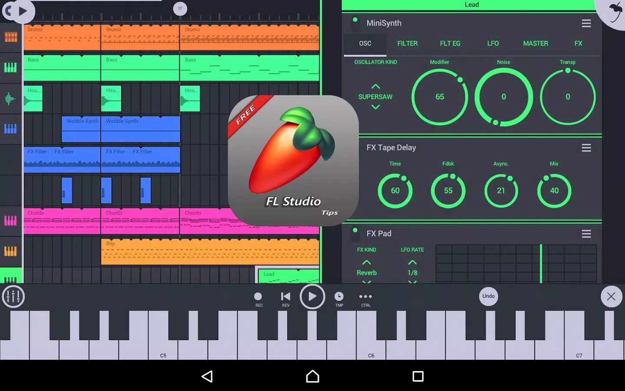This screenshot has width=625, height=391.
Task: Adjust the Transp knob showing 0
Action: click(x=568, y=97)
